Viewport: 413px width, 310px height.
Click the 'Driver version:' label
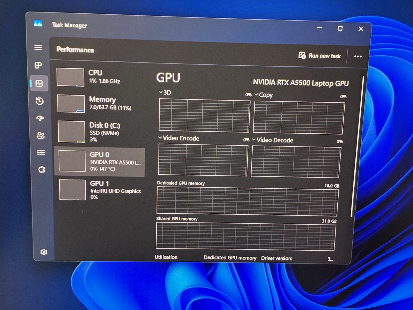(x=276, y=258)
